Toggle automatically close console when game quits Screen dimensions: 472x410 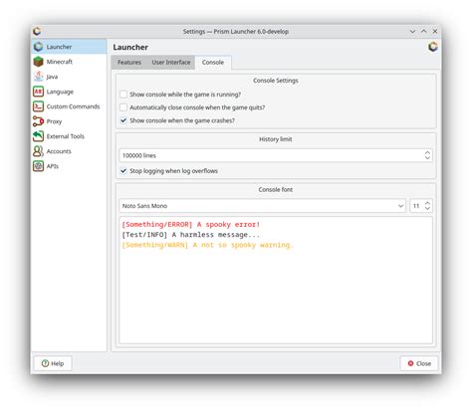pos(123,107)
